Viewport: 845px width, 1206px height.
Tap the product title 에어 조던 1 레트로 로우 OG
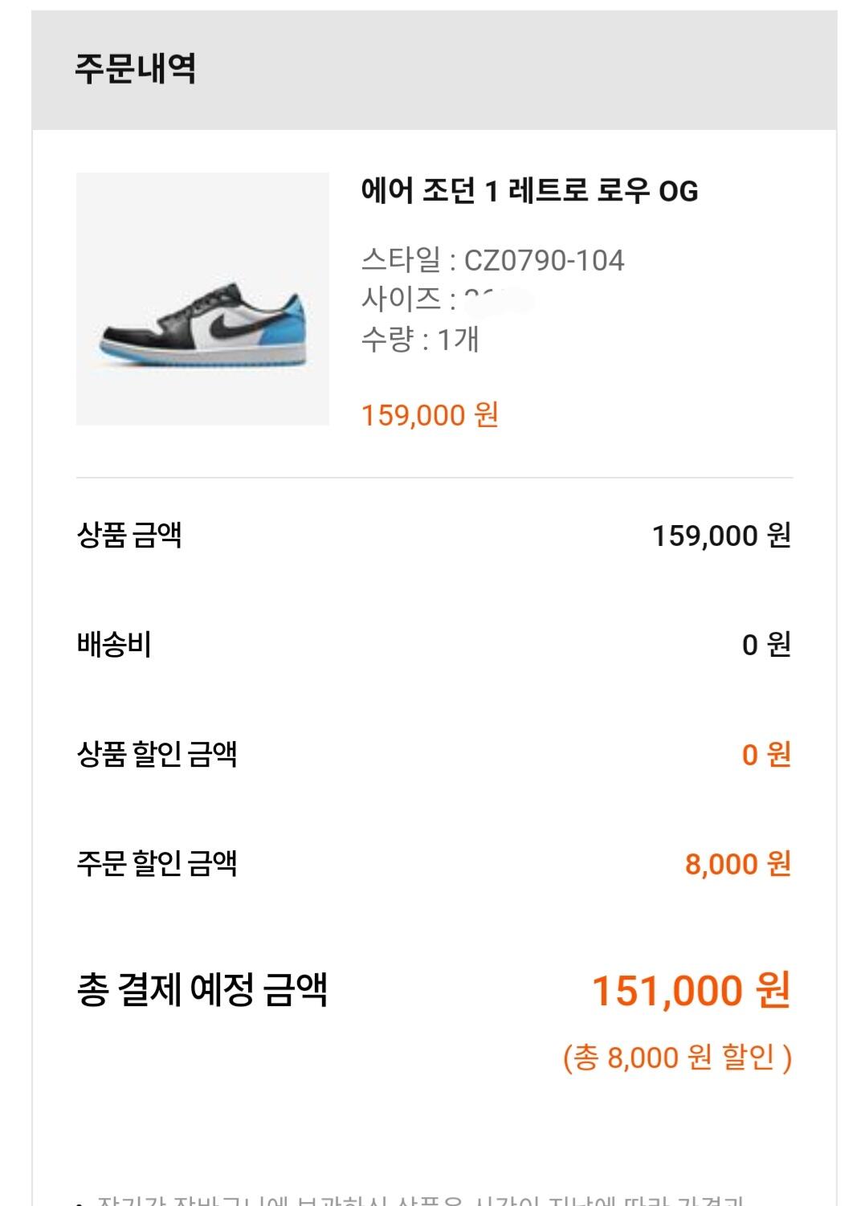(529, 191)
